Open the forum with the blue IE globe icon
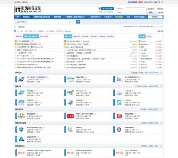This screenshot has height=158, width=178. coord(21,79)
